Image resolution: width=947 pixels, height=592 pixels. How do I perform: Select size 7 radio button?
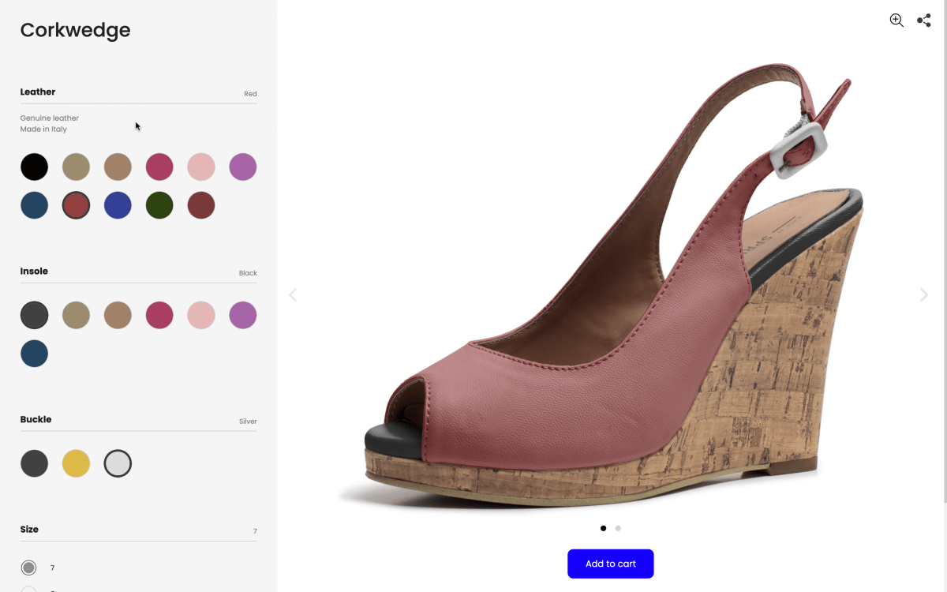tap(29, 568)
